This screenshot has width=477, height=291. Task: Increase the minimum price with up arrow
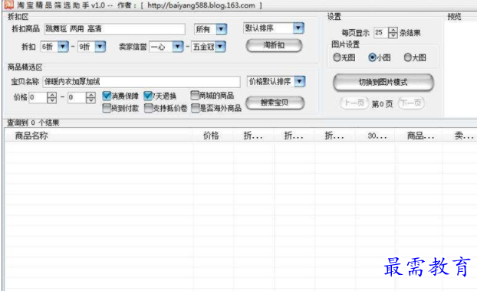point(51,95)
